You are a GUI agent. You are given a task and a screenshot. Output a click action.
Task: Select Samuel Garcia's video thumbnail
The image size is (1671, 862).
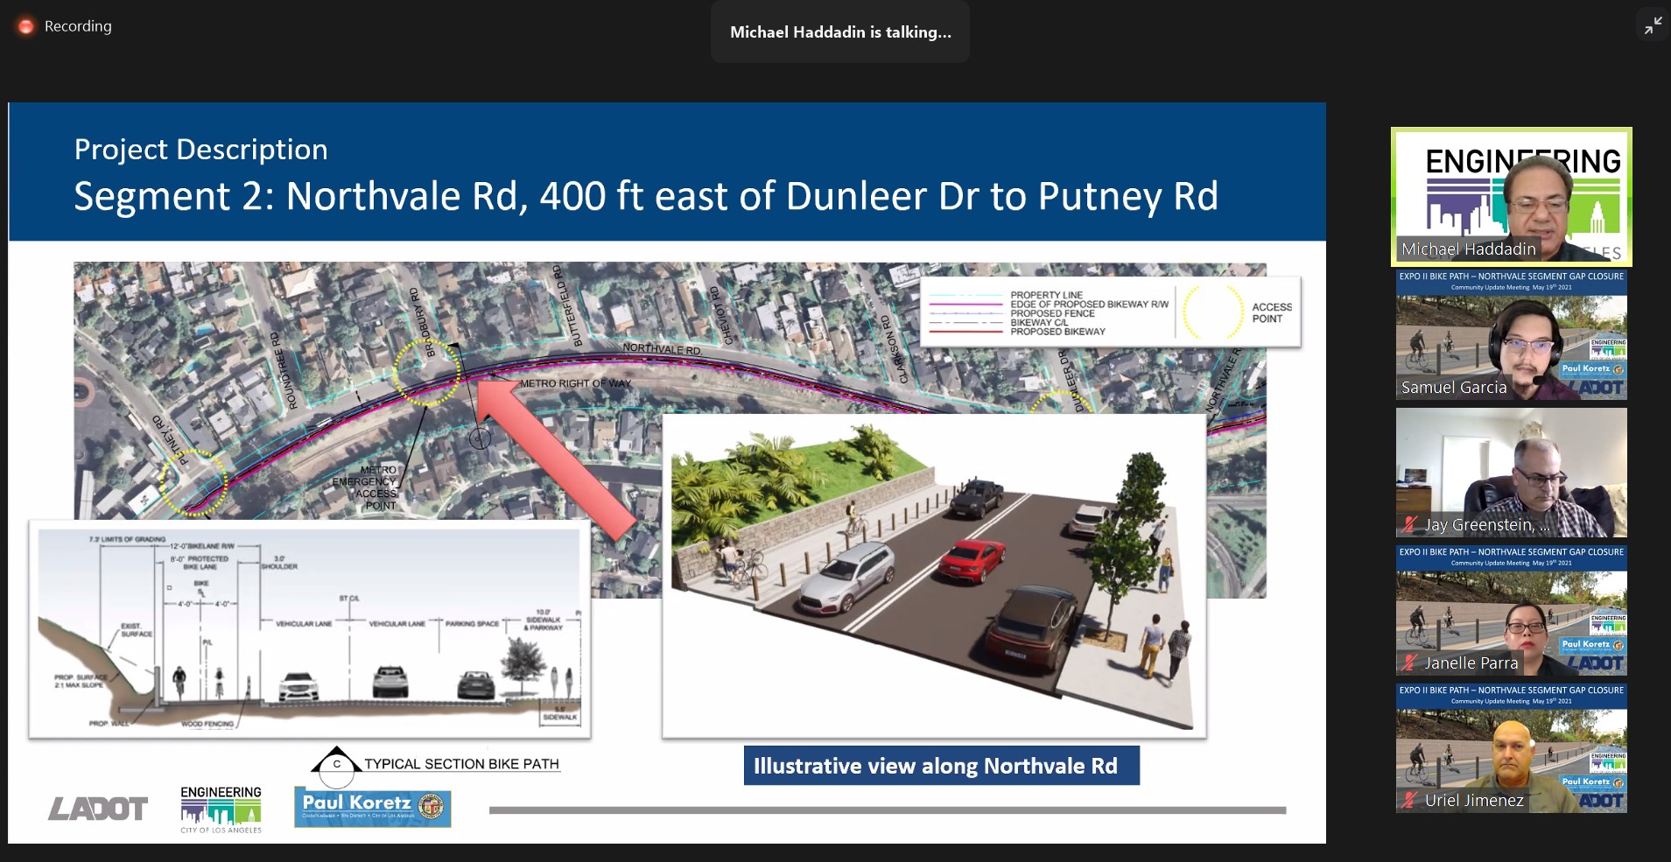pos(1511,335)
